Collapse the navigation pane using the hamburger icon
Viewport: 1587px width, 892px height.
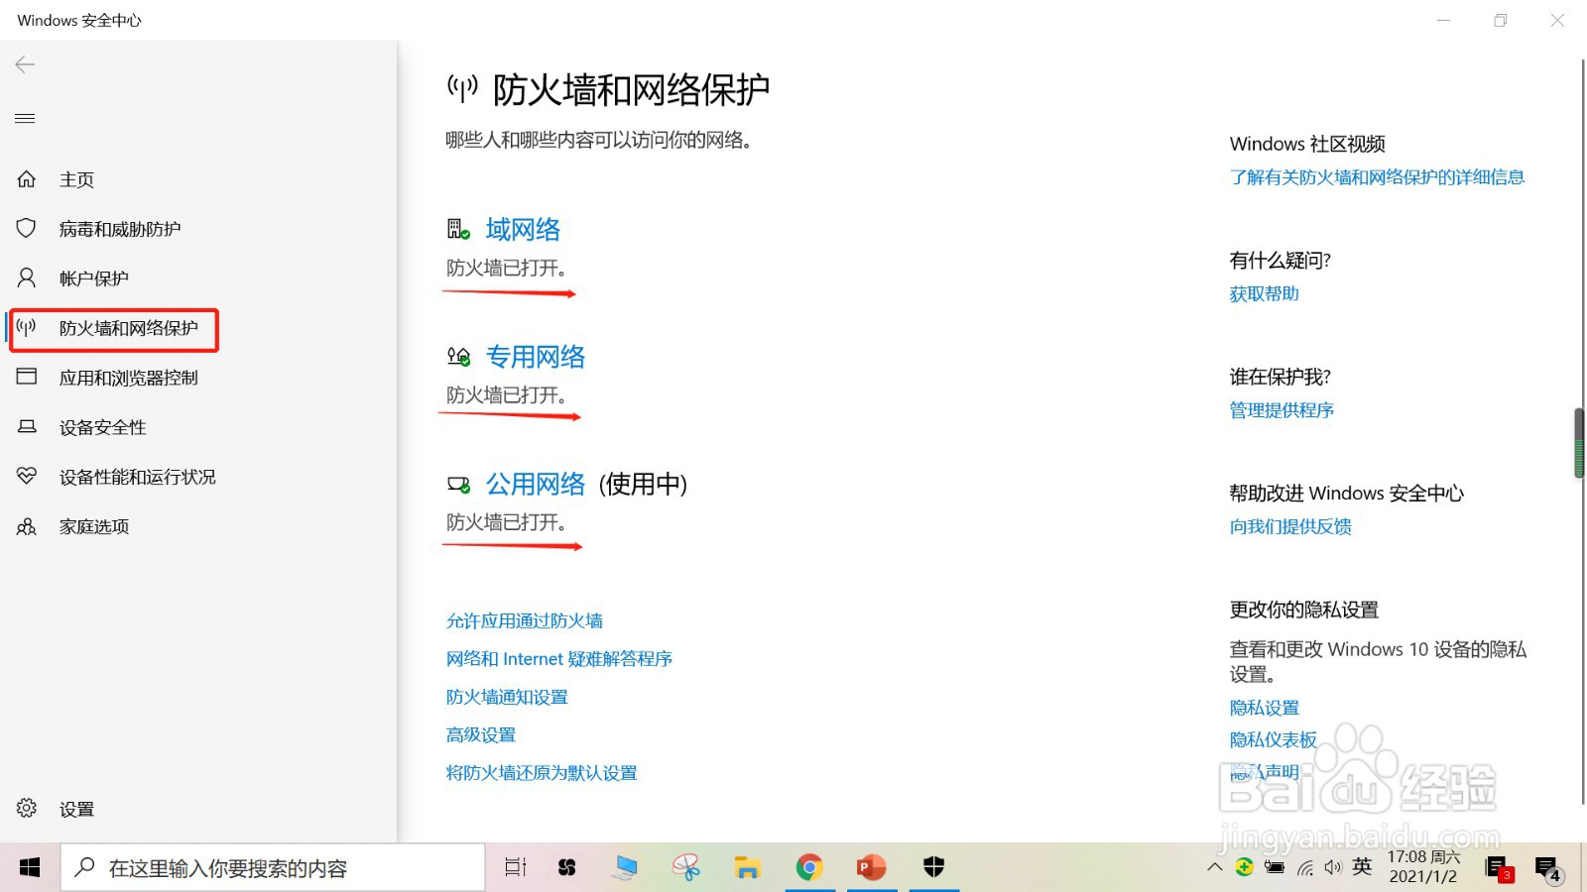click(x=25, y=118)
